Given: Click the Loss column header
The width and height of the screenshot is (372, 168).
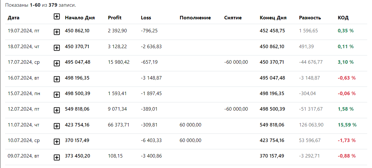Looking at the screenshot, I should (146, 18).
